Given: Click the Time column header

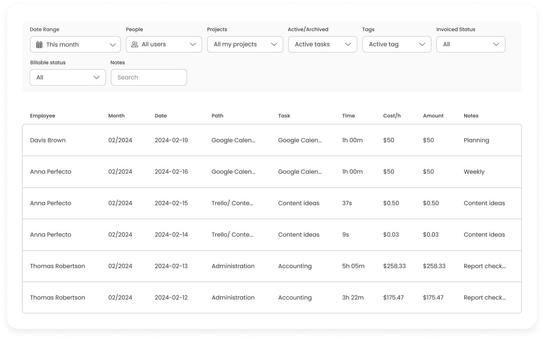Looking at the screenshot, I should coord(348,116).
